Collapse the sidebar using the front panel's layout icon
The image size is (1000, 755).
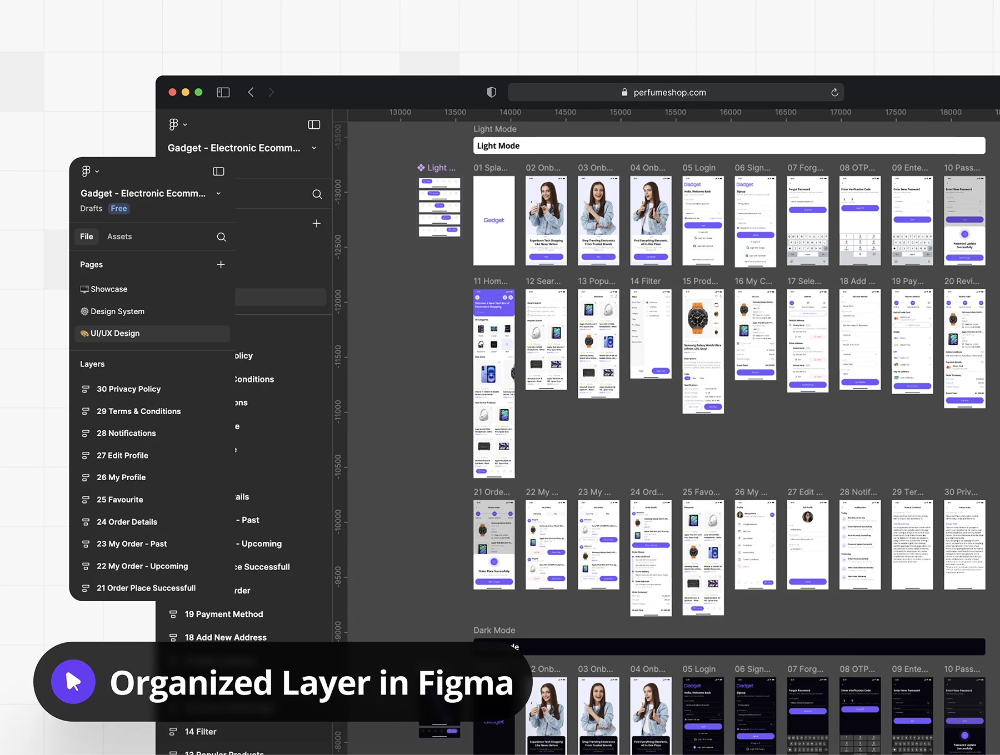coord(218,172)
